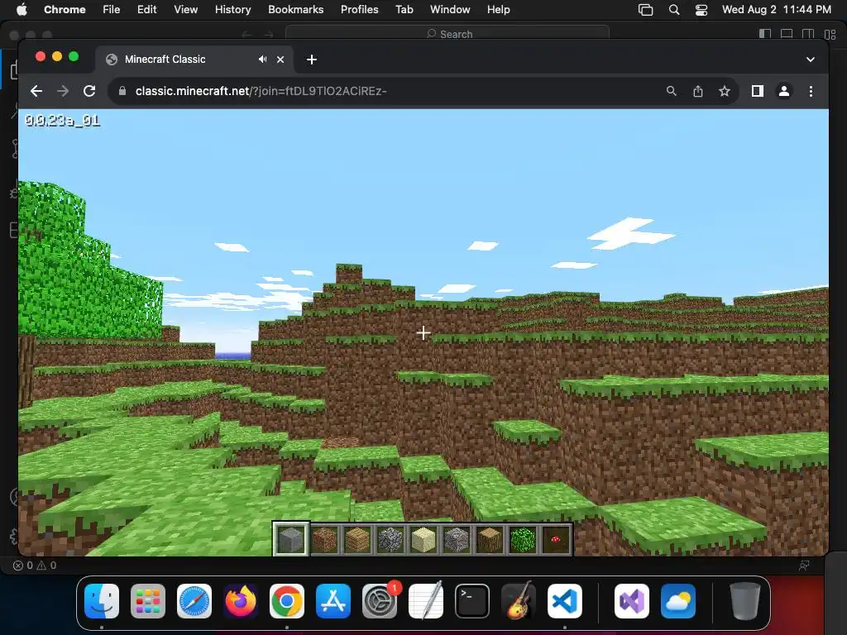
Task: Mute the Minecraft Classic tab audio
Action: point(262,60)
